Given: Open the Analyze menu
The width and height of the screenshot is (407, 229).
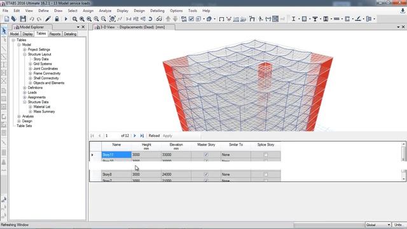Looking at the screenshot, I should 105,11.
